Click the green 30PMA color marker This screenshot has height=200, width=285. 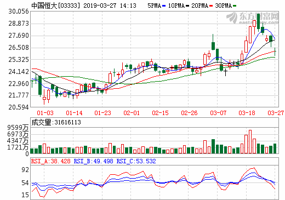235,6
